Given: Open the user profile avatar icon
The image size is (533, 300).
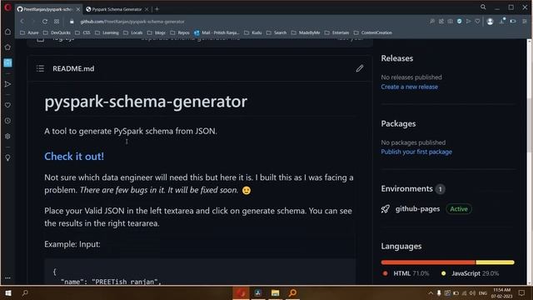Looking at the screenshot, I should pos(490,21).
